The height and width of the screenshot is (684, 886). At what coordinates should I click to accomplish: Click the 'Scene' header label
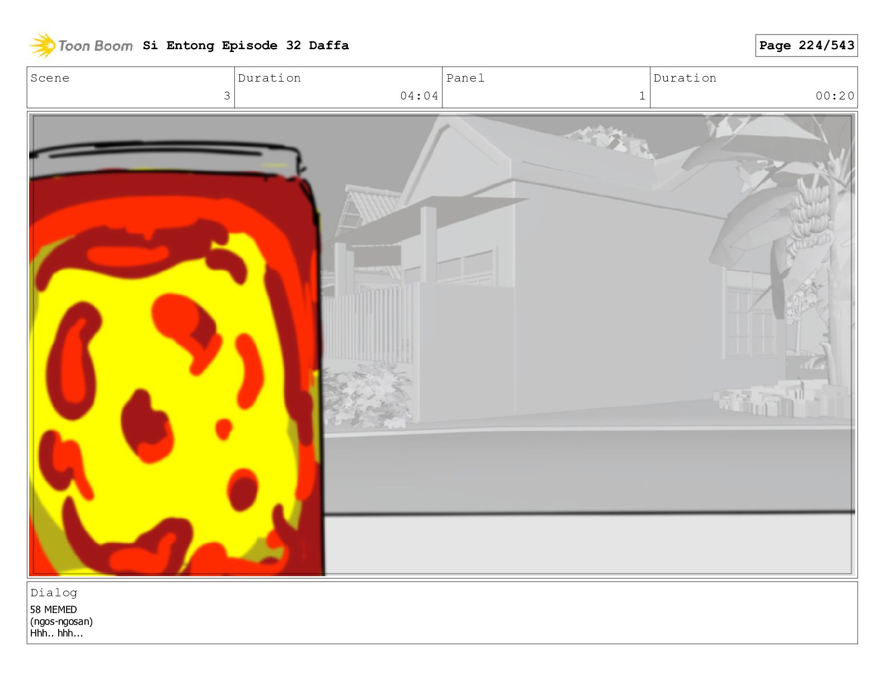[x=50, y=78]
